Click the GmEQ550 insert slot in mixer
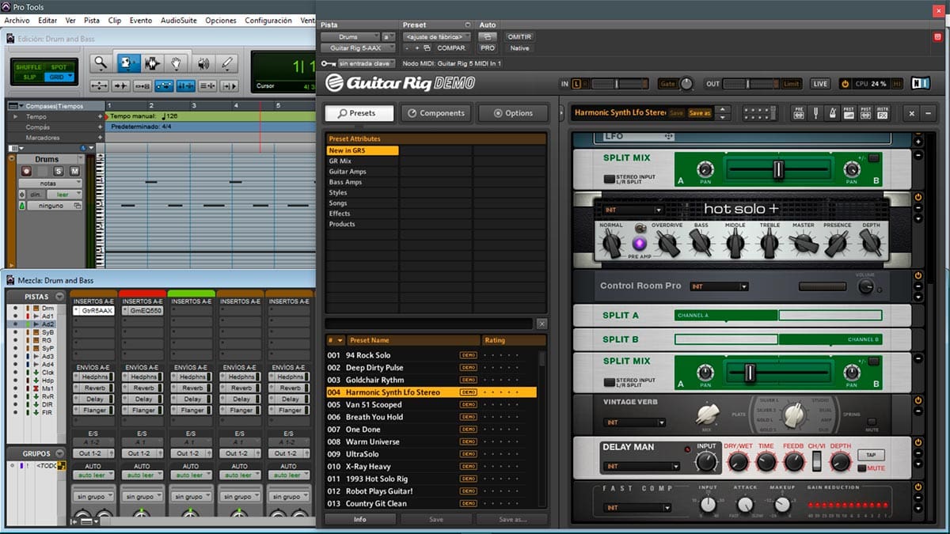 click(143, 311)
